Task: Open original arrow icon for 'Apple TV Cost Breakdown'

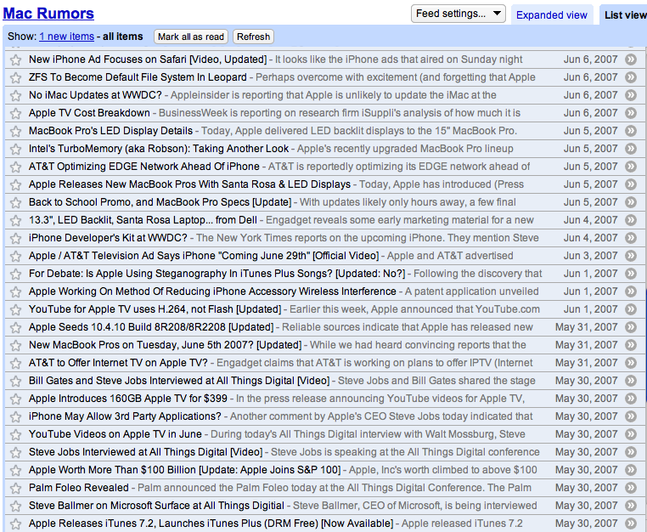Action: [x=631, y=113]
